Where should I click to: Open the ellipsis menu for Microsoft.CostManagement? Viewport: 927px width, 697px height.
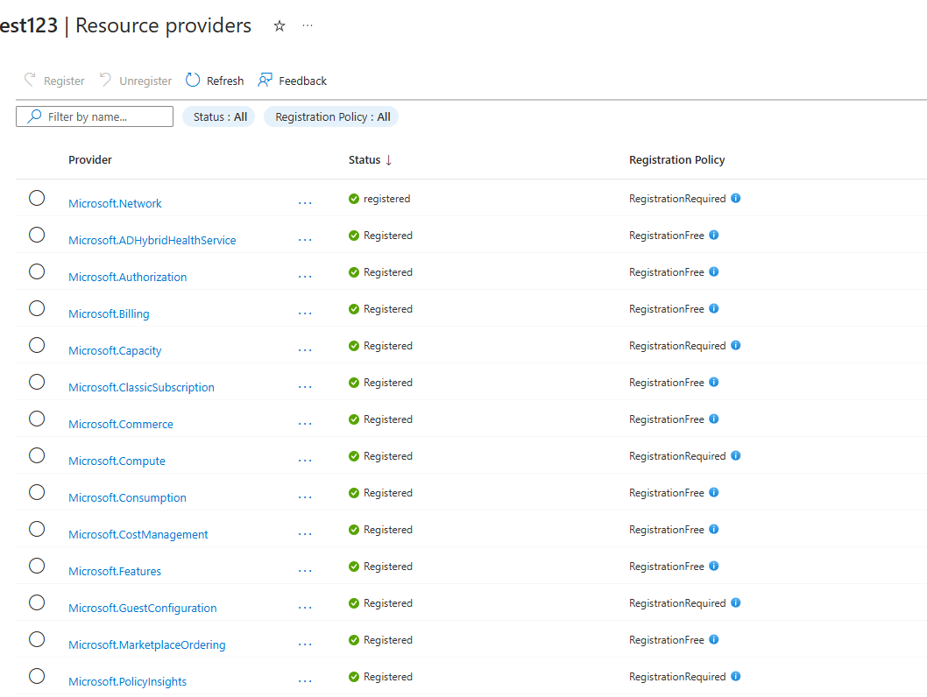pos(305,534)
